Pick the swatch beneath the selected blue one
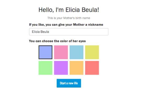 point(45,68)
